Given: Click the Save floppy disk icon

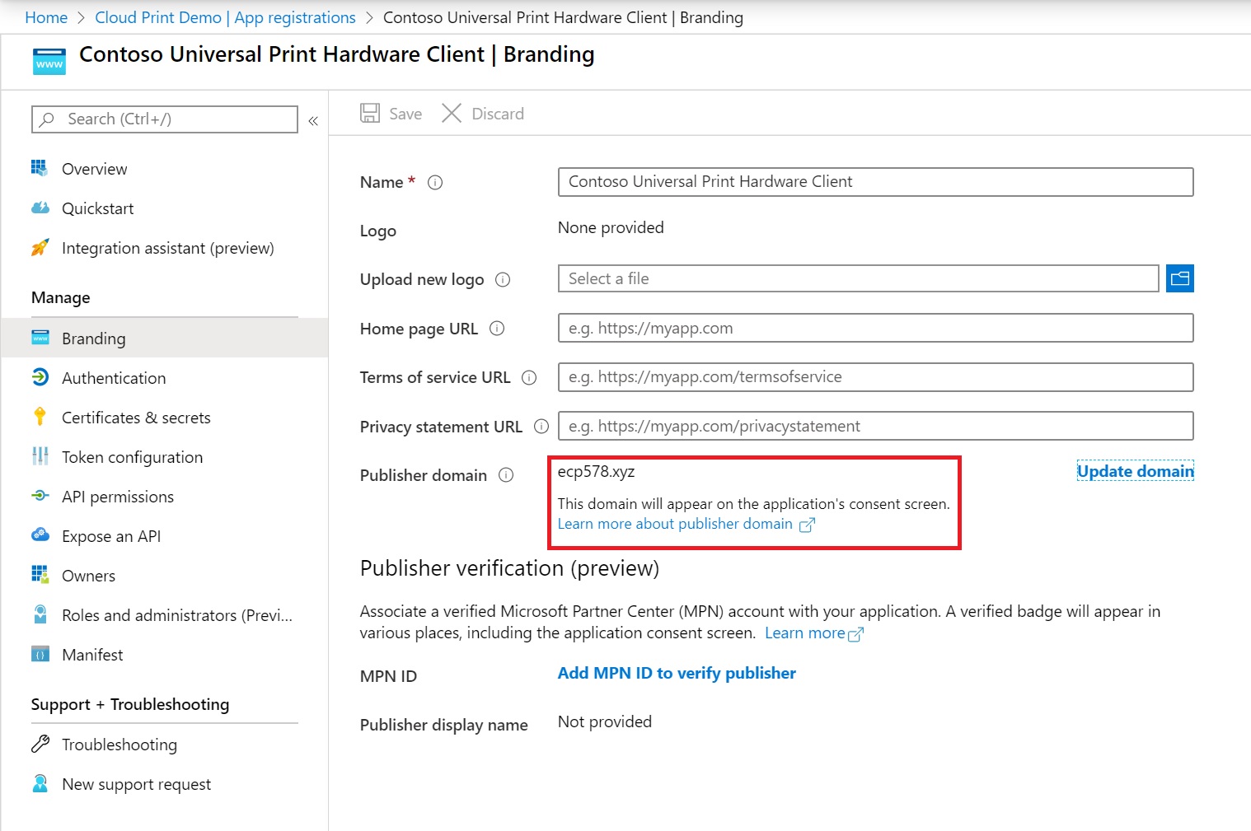Looking at the screenshot, I should [x=370, y=113].
